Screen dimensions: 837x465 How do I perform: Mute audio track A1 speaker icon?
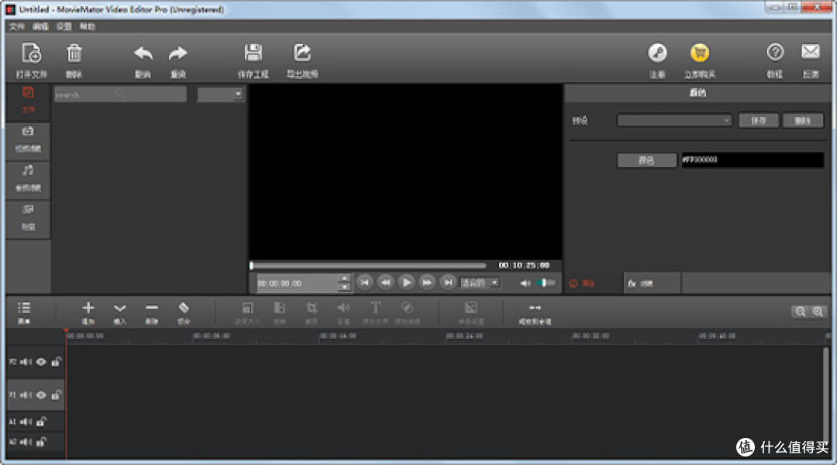[x=26, y=422]
